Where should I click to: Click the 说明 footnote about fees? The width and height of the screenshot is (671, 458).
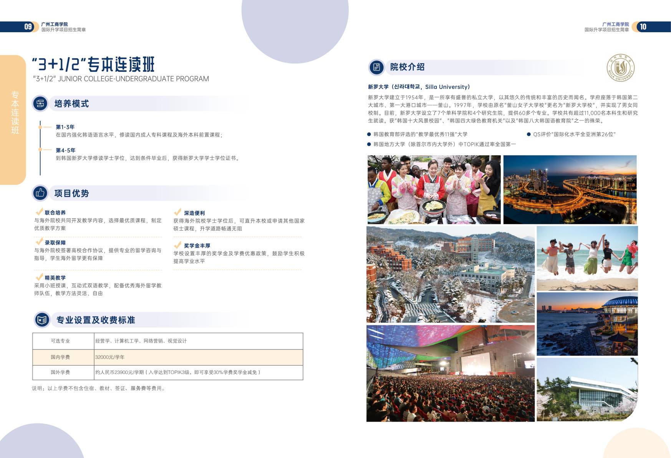tap(99, 388)
